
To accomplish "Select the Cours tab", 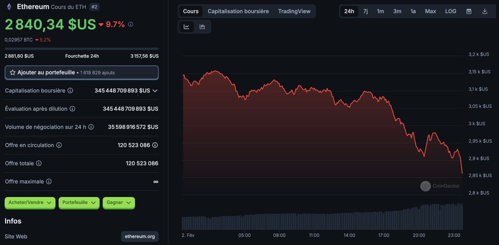I will [x=191, y=11].
